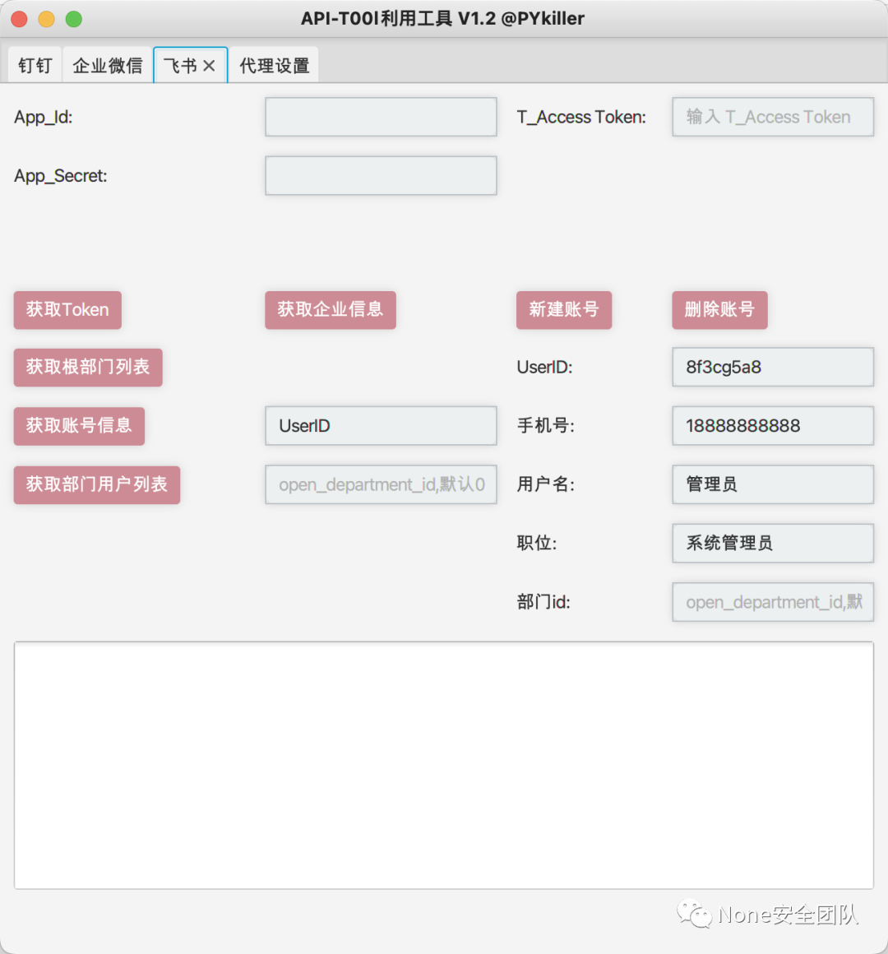Click the 用户名 field containing 管理员
The width and height of the screenshot is (888, 954).
773,484
